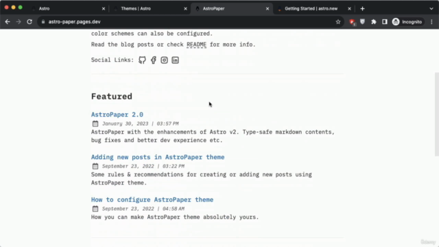Switch to the Themes | Astro tab

point(150,9)
